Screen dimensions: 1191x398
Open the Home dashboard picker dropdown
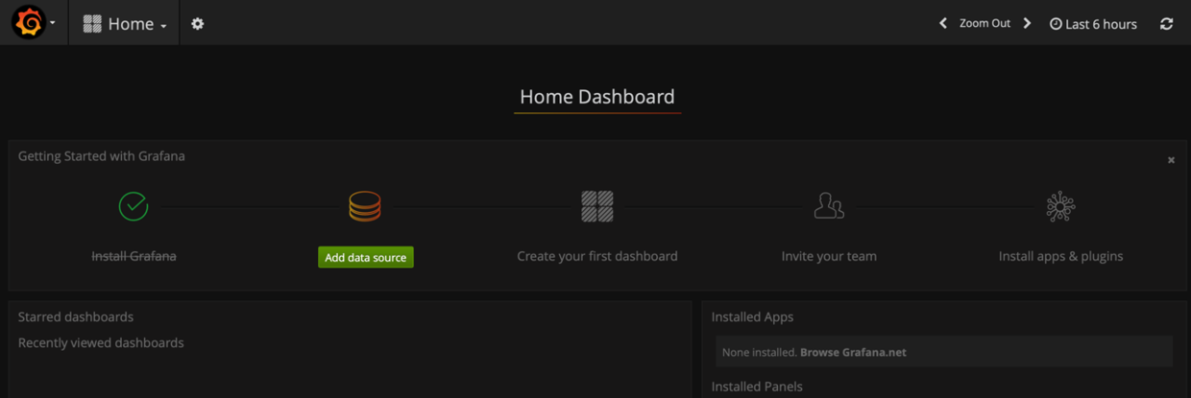(125, 24)
